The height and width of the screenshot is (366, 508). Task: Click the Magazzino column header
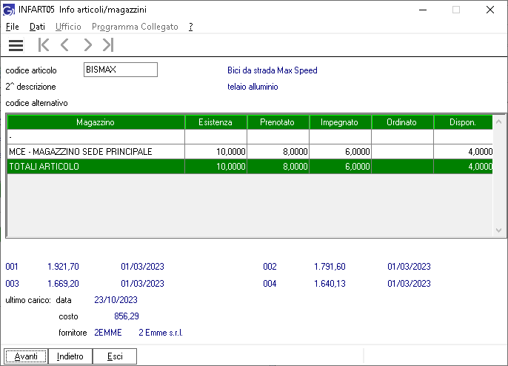(96, 122)
